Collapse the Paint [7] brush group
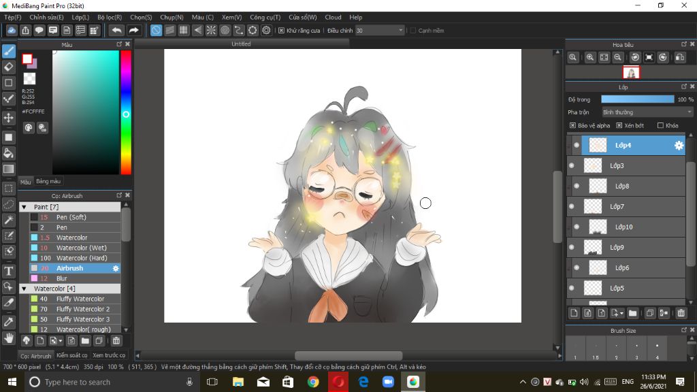Viewport: 697px width, 392px height. coord(24,207)
